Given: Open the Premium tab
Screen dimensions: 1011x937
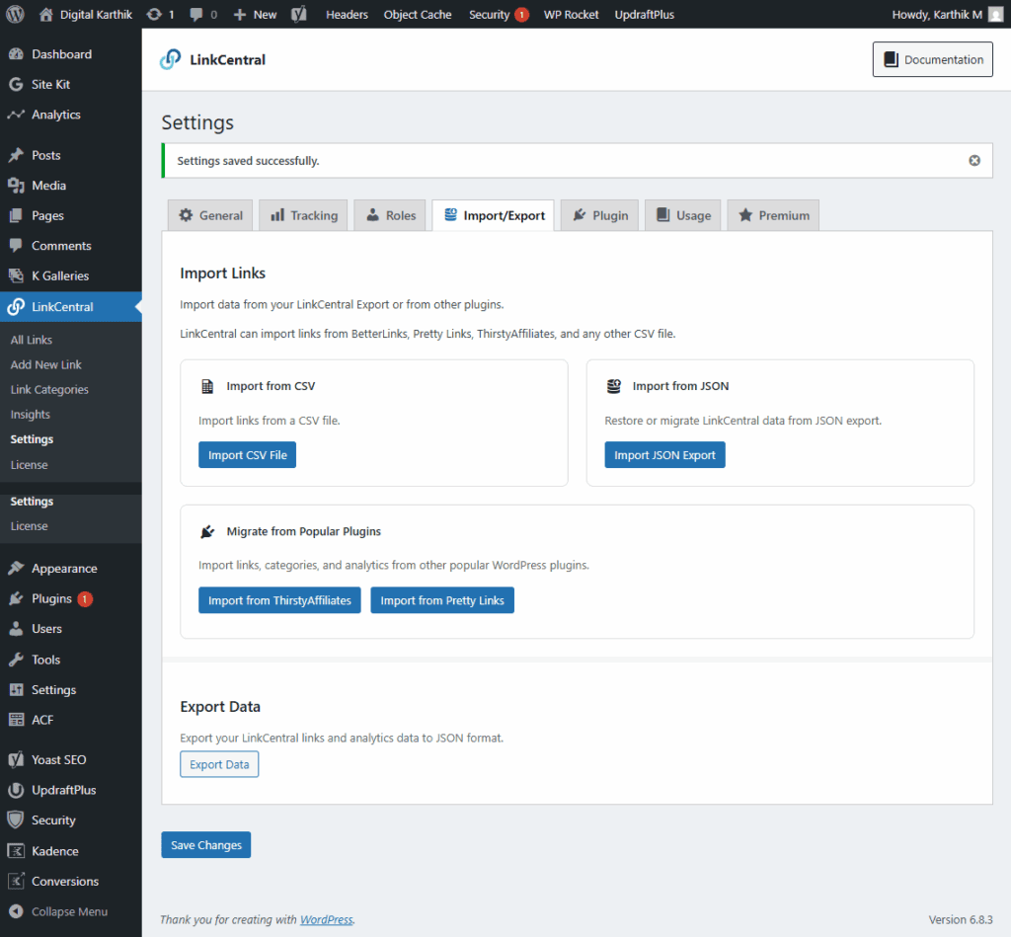Looking at the screenshot, I should 773,215.
